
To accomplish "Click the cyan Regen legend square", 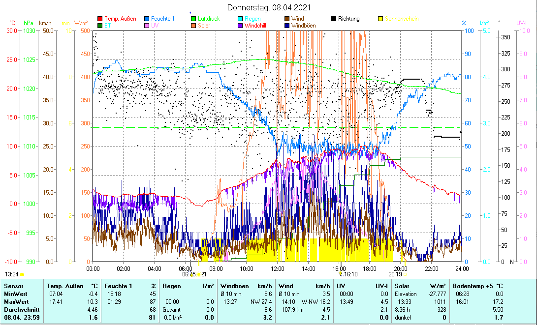I will [x=241, y=19].
